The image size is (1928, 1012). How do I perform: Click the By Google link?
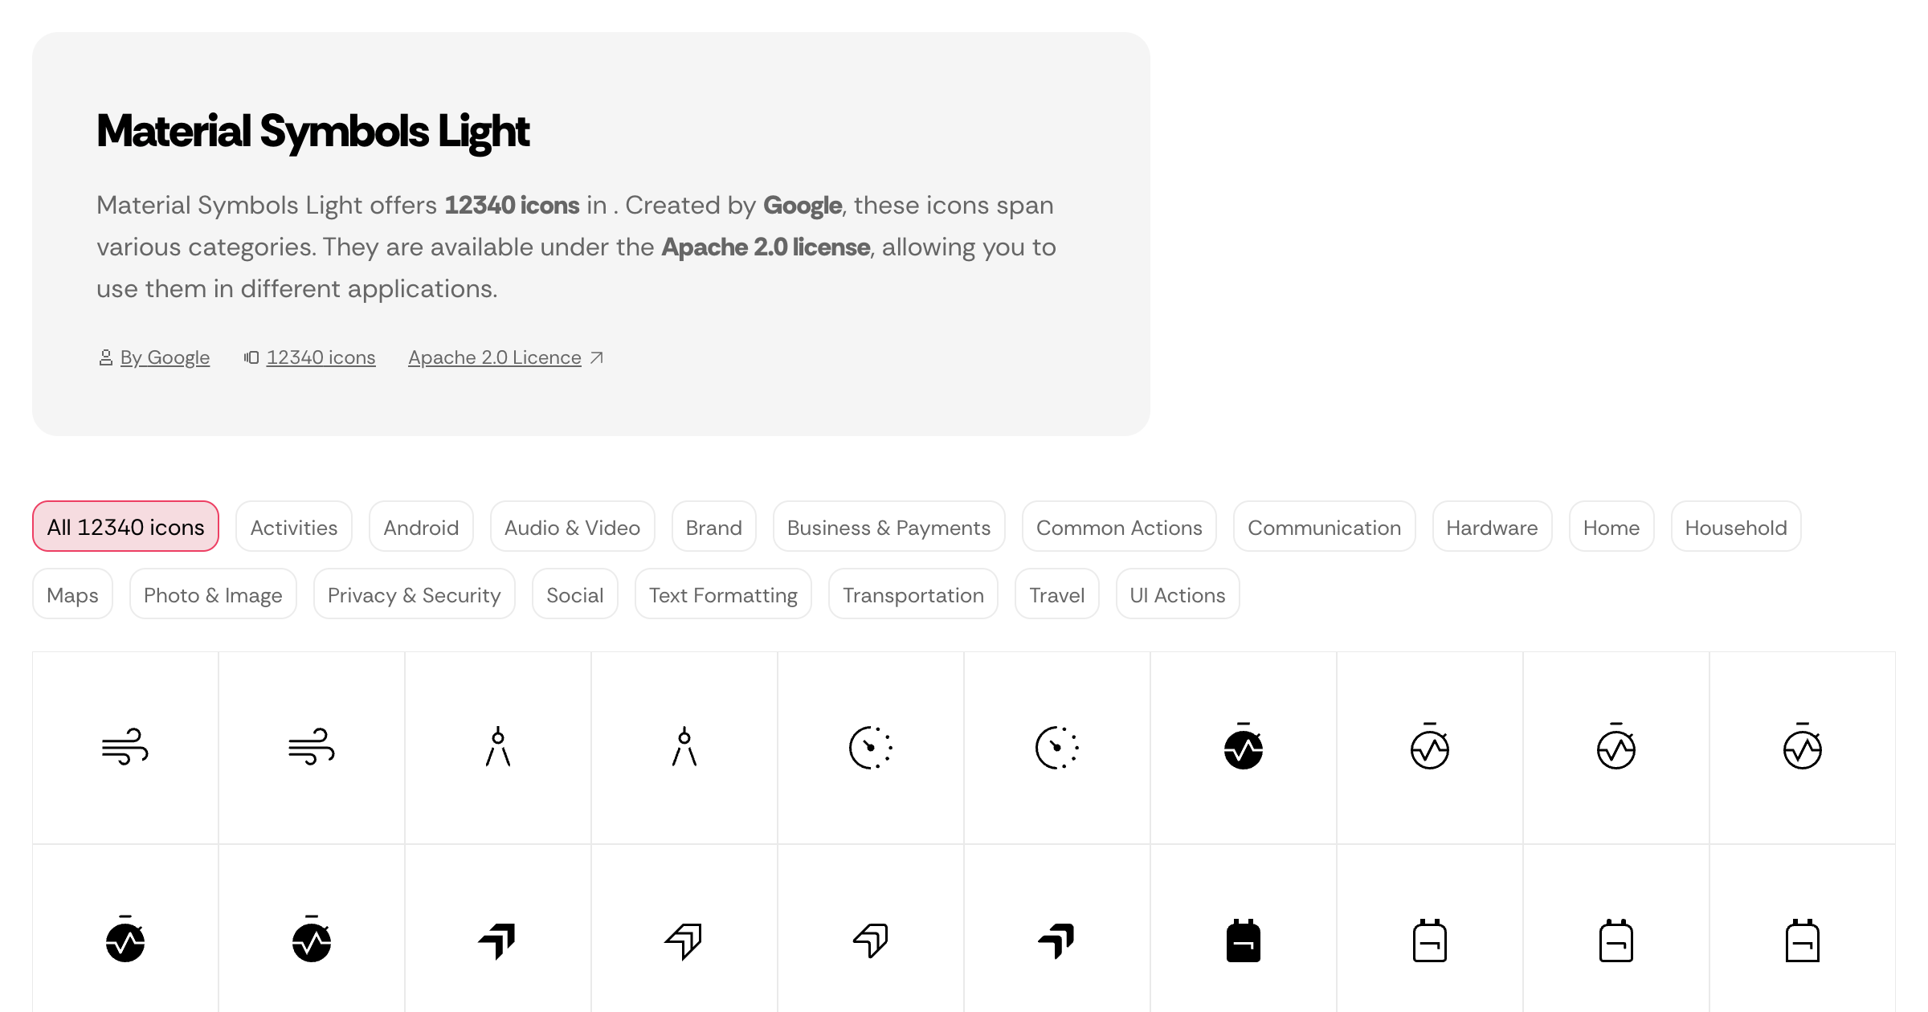(165, 357)
